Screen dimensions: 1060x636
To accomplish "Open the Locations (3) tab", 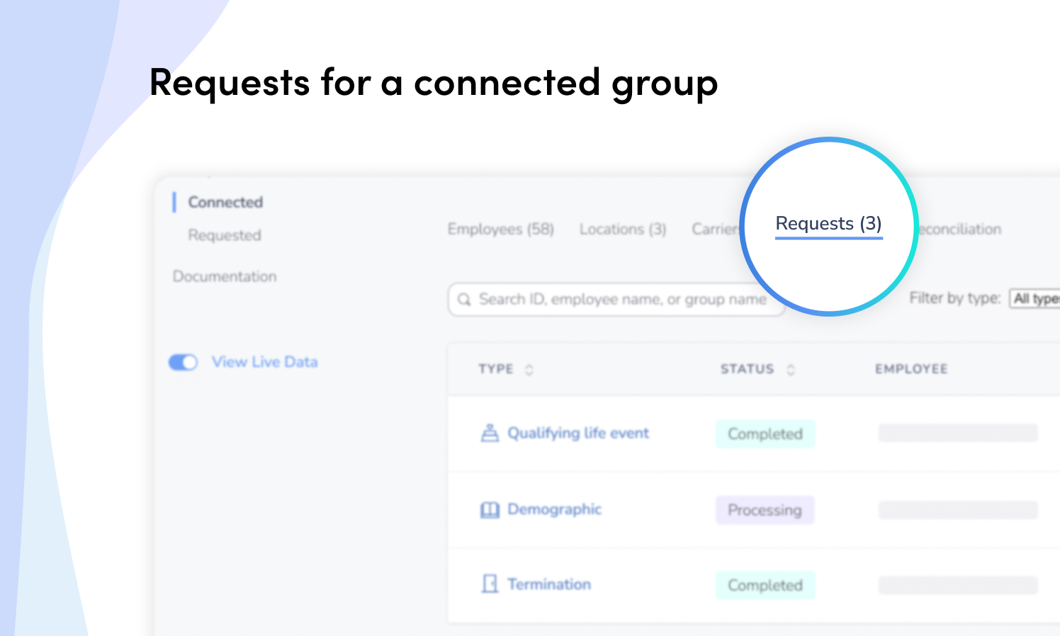I will (x=623, y=229).
